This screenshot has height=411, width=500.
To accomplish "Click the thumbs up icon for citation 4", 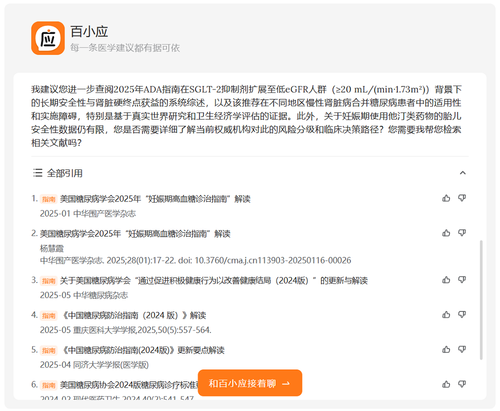I will click(446, 315).
